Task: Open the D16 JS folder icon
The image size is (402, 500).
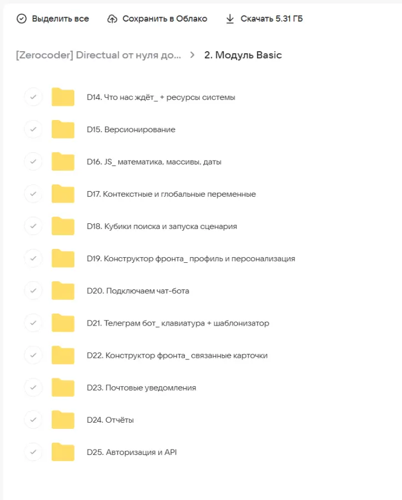Action: click(x=63, y=162)
